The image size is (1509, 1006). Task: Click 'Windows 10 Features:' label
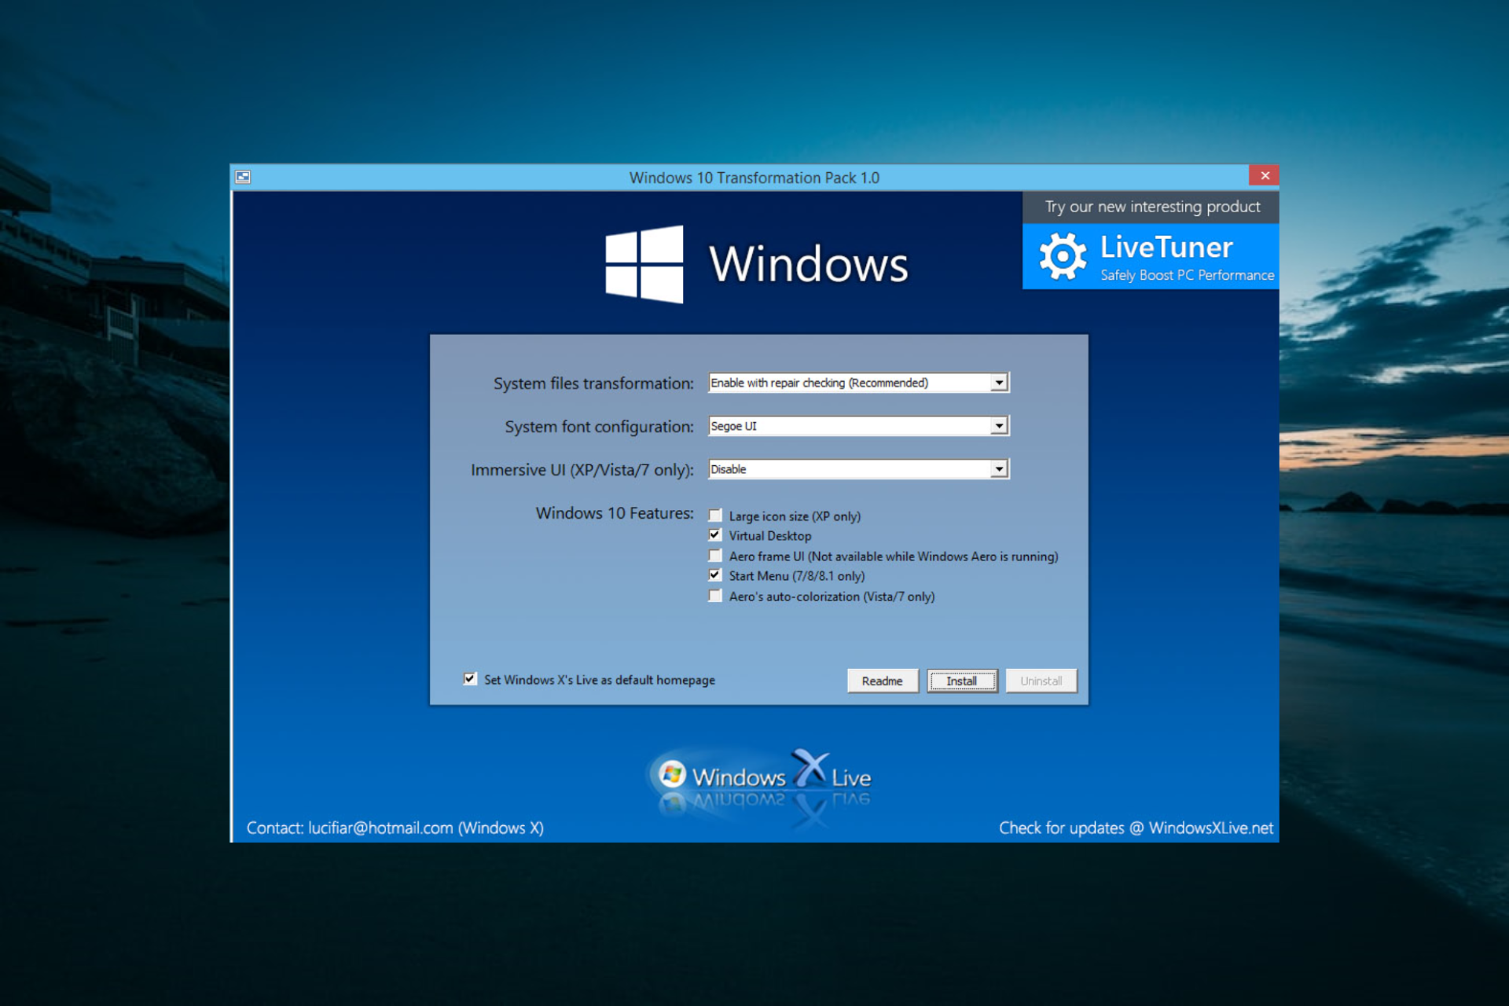click(615, 513)
